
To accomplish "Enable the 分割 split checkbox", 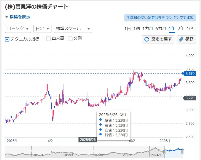I will (70, 39).
